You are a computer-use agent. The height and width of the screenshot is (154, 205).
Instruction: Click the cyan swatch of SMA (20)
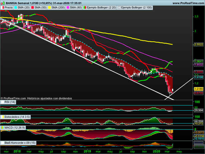pyautogui.click(x=16, y=8)
